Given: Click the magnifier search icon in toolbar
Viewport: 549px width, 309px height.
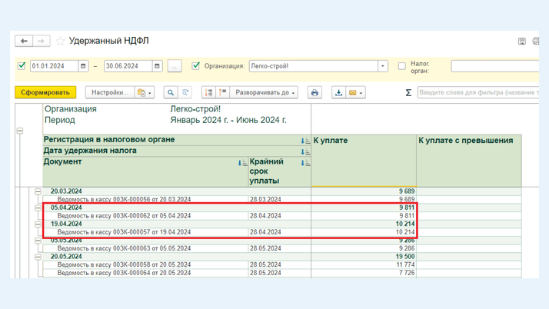Looking at the screenshot, I should [x=171, y=93].
